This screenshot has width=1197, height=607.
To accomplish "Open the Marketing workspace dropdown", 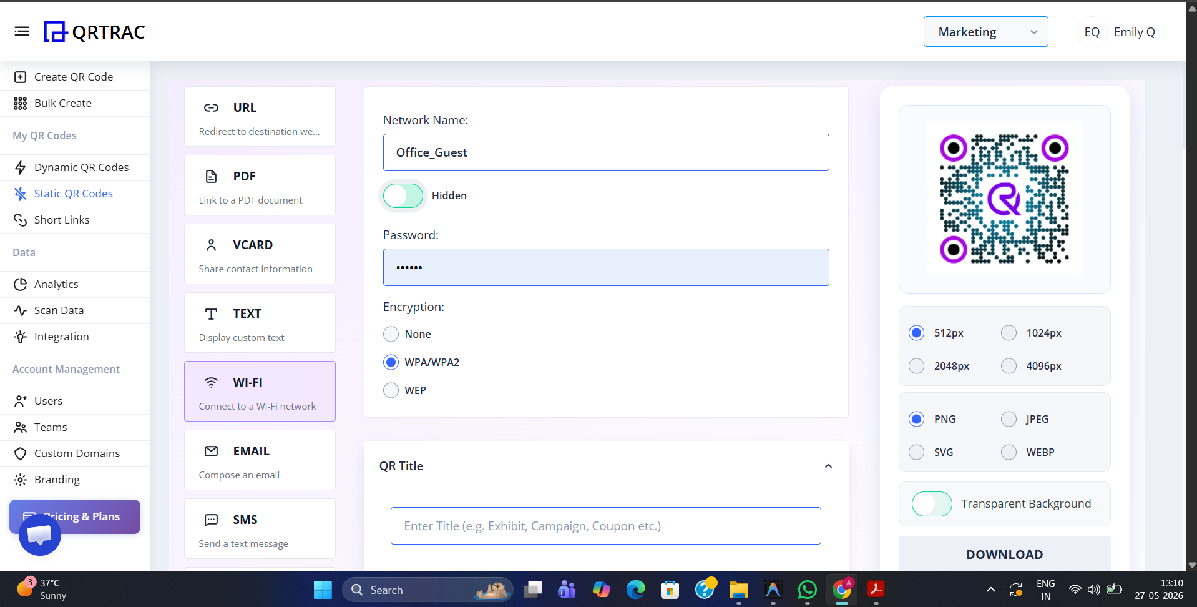I will (985, 32).
